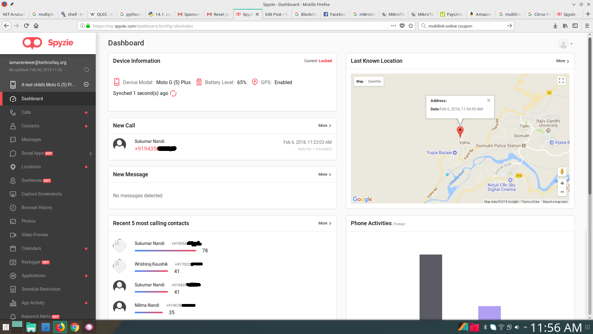593x334 pixels.
Task: Click the Keylogger sidebar icon
Action: (13, 262)
